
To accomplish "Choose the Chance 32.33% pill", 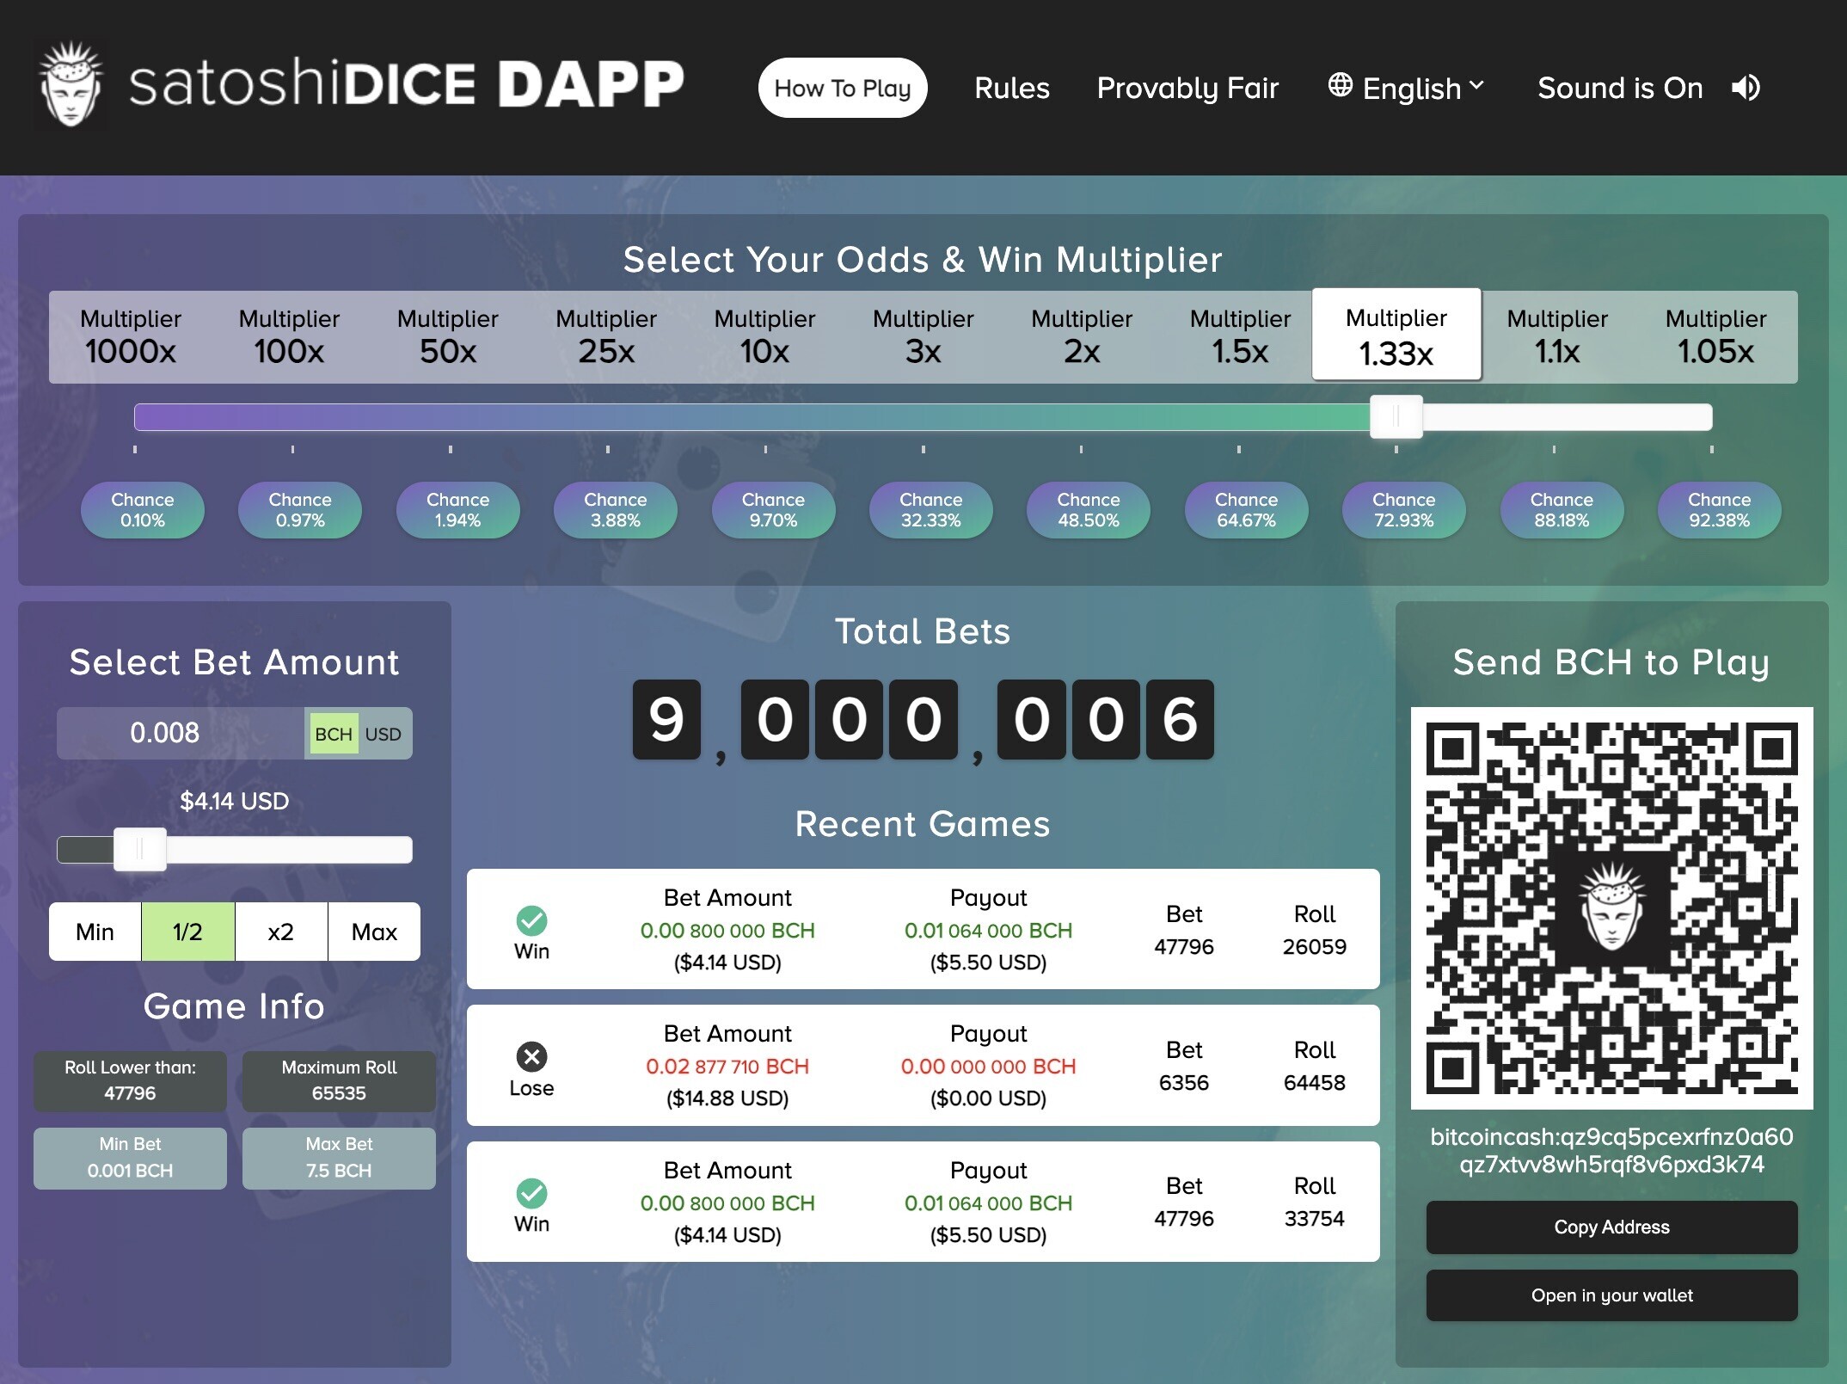I will click(931, 510).
